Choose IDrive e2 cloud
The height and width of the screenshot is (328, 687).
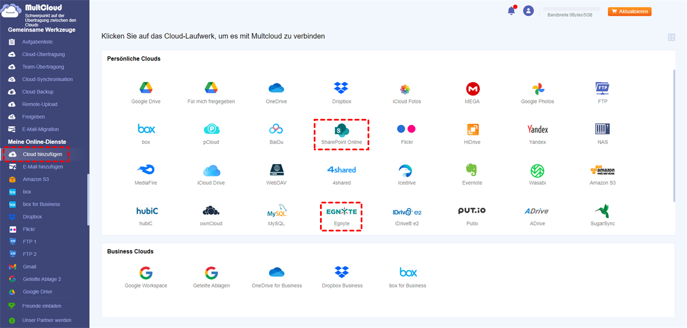pos(406,211)
